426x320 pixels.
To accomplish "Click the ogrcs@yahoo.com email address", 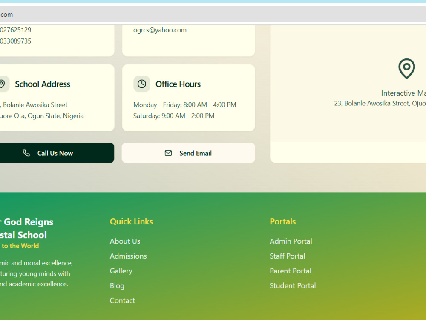I will (x=160, y=30).
